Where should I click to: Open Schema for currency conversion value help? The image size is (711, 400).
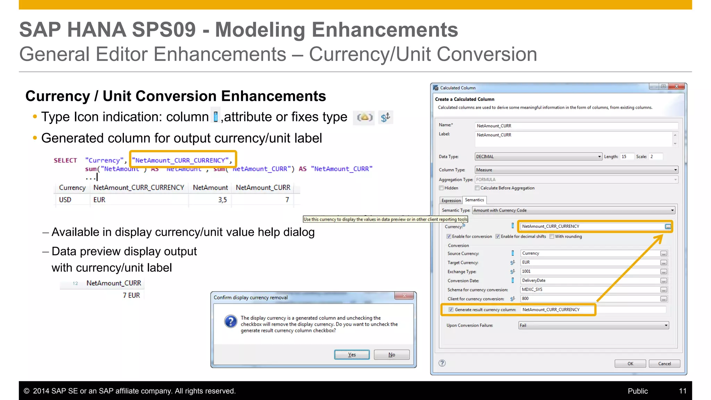point(663,290)
